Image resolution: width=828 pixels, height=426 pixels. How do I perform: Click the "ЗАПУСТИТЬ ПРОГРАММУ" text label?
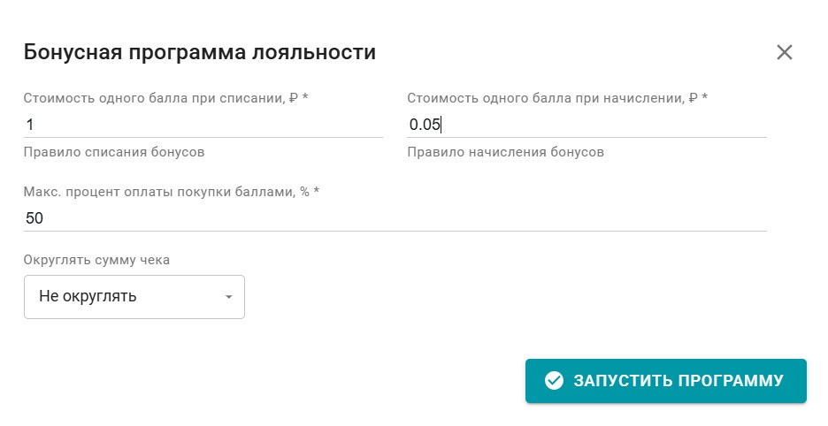pos(678,381)
